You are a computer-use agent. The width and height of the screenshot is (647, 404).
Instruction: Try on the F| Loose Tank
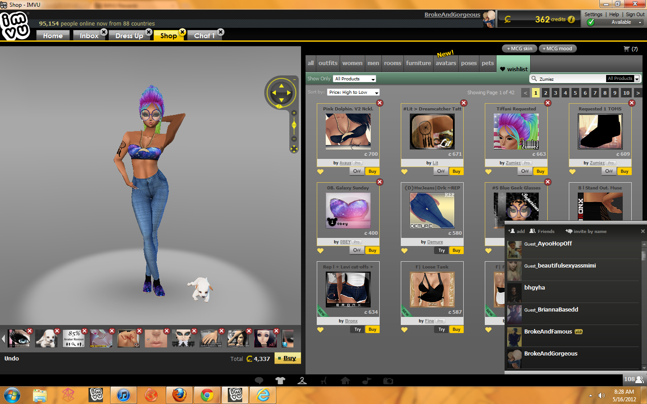click(442, 329)
